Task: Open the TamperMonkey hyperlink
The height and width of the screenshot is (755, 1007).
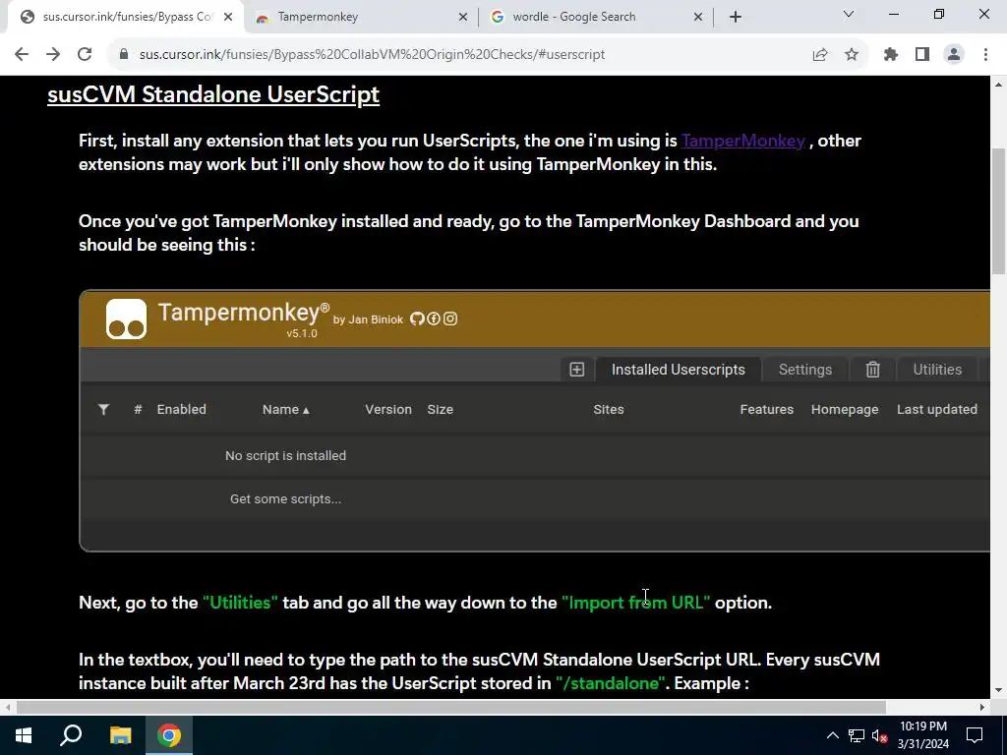Action: click(x=743, y=141)
